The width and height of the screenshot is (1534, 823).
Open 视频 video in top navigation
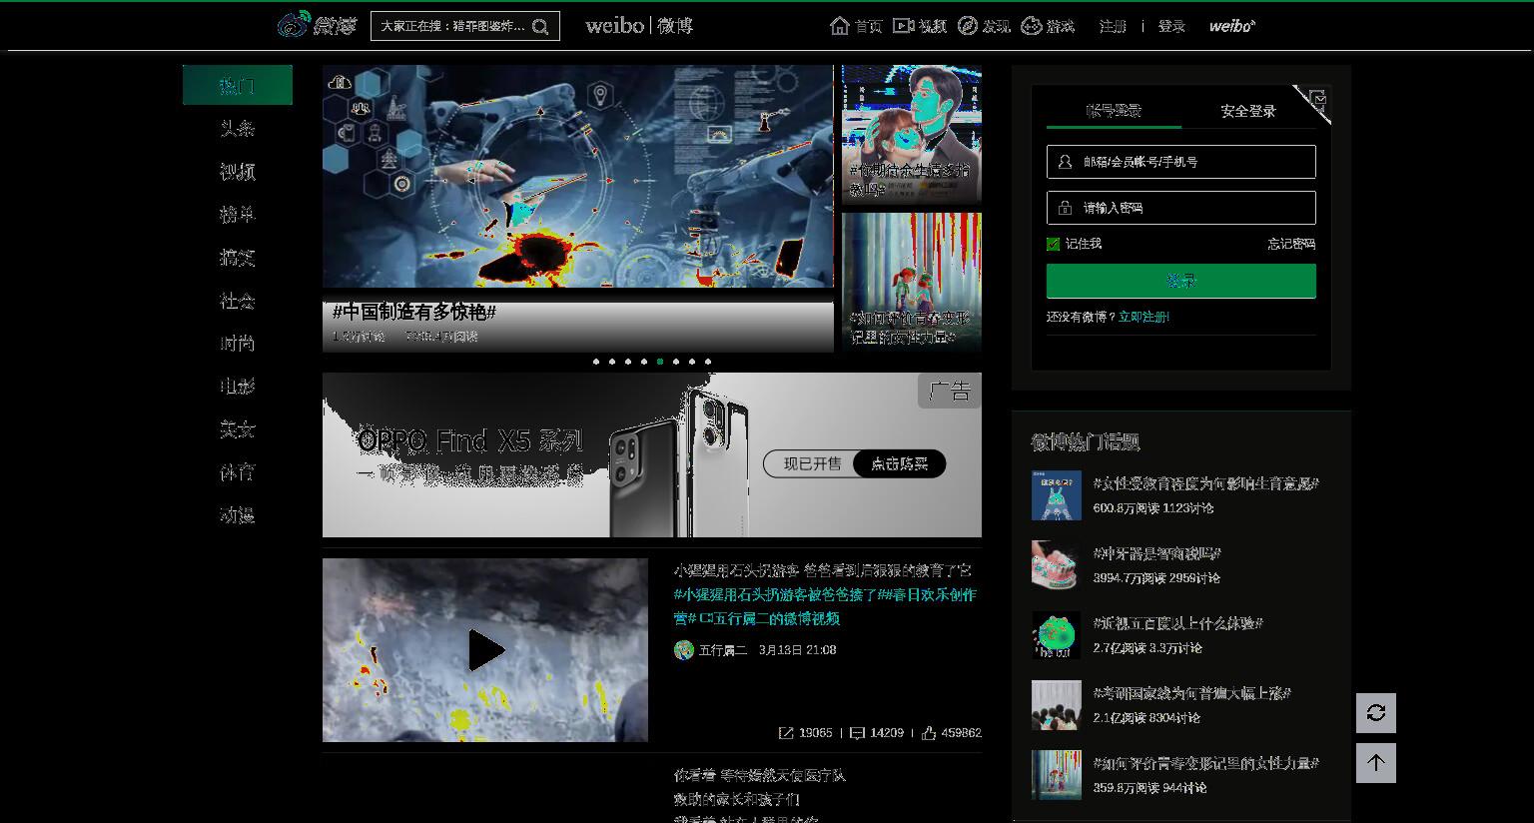click(920, 26)
